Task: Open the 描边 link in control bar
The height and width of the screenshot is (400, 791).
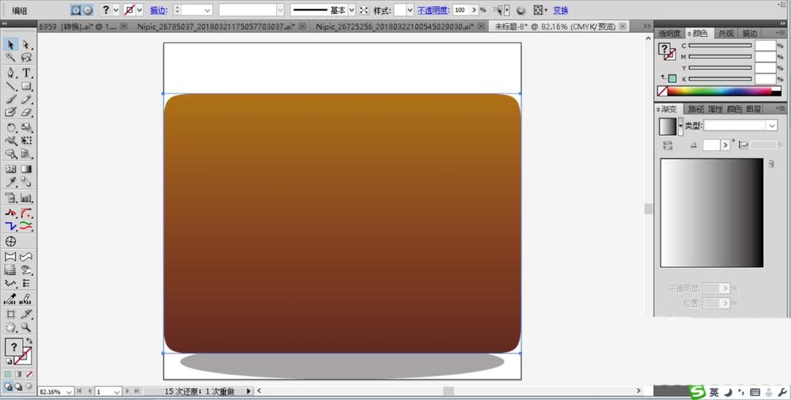Action: click(x=158, y=10)
